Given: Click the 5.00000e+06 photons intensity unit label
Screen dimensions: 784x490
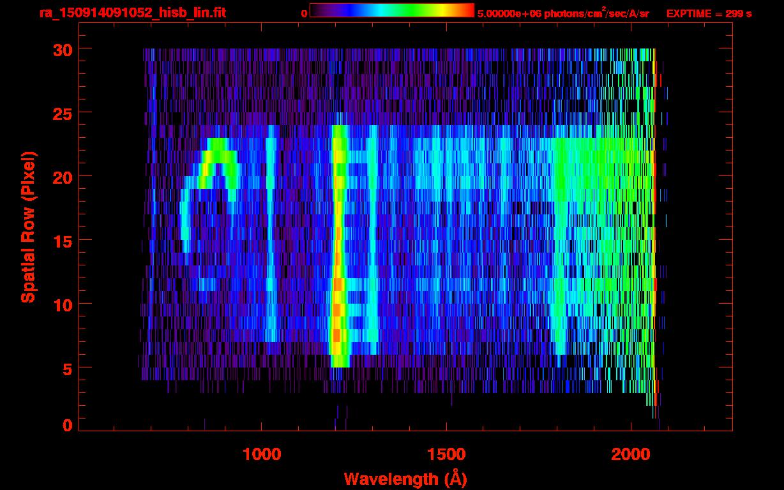Looking at the screenshot, I should coord(562,13).
